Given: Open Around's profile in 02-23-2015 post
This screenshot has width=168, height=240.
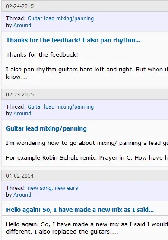Looking at the screenshot, I should point(22,114).
